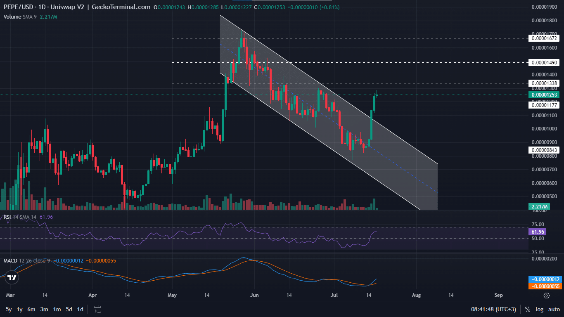The height and width of the screenshot is (317, 564).
Task: Set time range to 6m
Action: [31, 309]
